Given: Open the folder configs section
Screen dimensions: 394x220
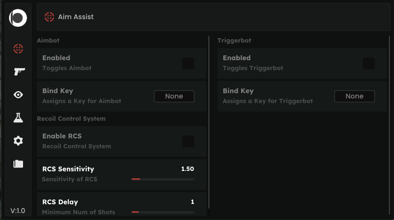Looking at the screenshot, I should pyautogui.click(x=18, y=164).
